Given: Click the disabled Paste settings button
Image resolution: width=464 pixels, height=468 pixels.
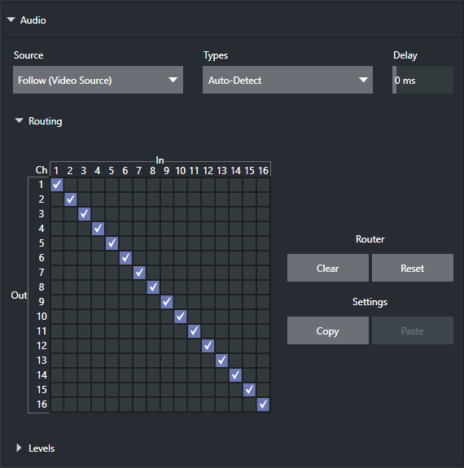Looking at the screenshot, I should 413,330.
